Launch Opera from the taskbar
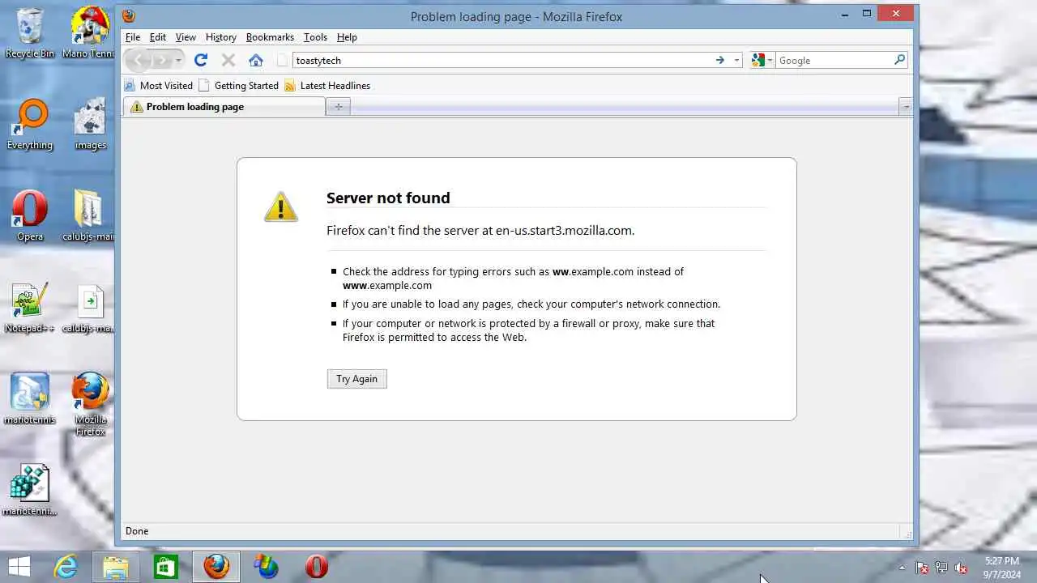 coord(316,567)
